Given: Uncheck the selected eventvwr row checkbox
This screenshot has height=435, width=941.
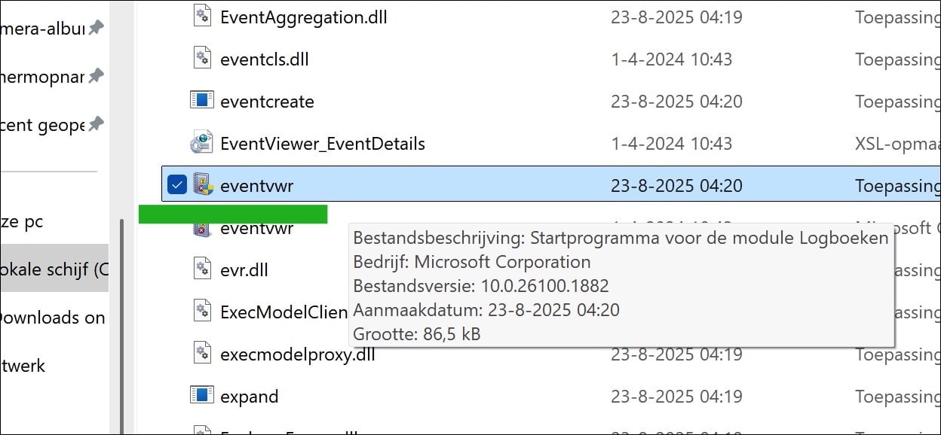Looking at the screenshot, I should [177, 185].
